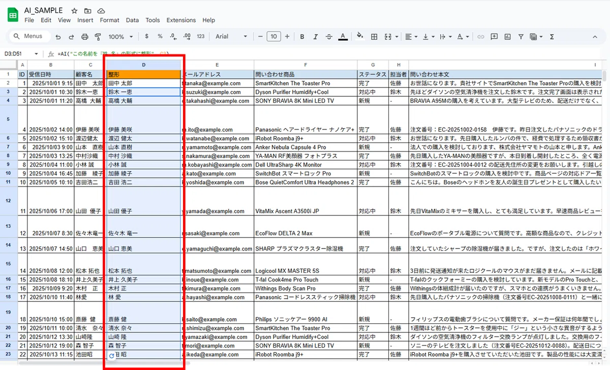Format as percent with % icon

click(x=160, y=37)
